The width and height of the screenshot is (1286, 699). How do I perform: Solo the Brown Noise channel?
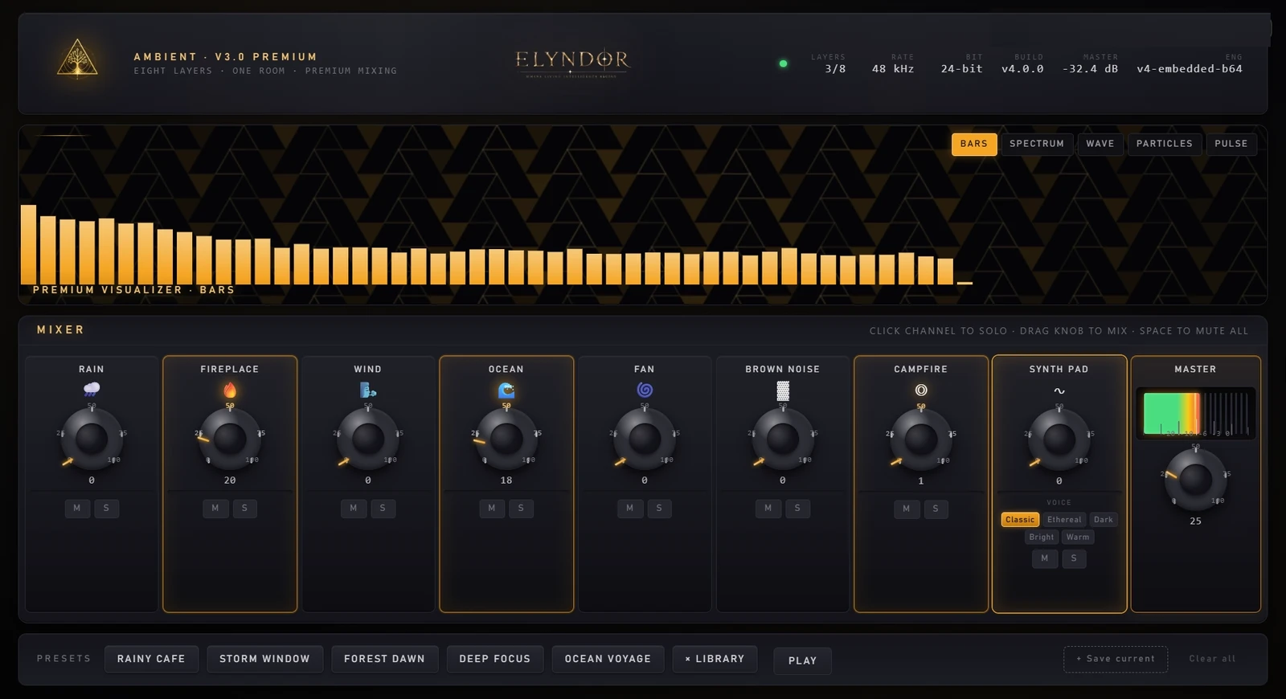pyautogui.click(x=797, y=508)
